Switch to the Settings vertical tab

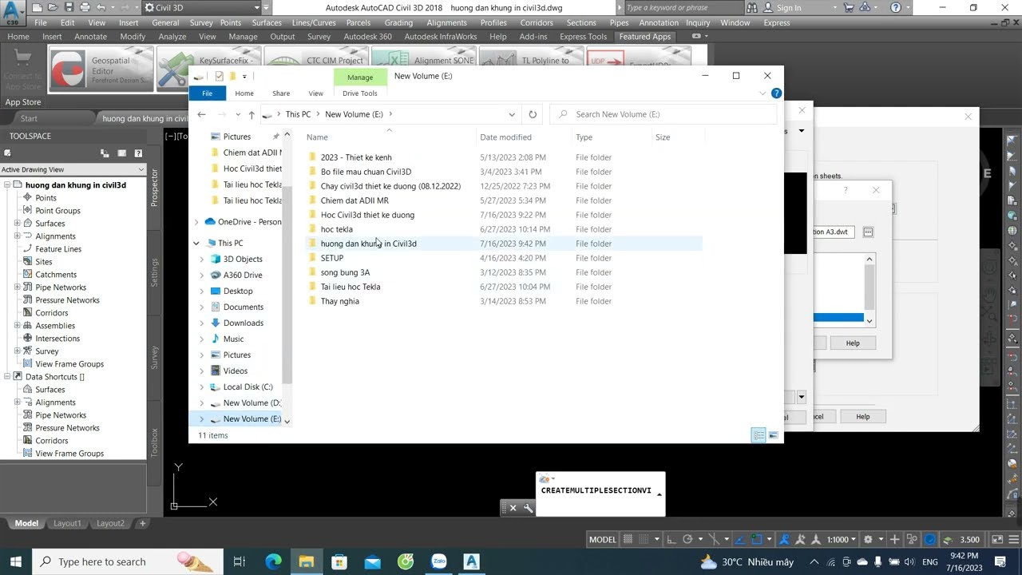[x=155, y=272]
